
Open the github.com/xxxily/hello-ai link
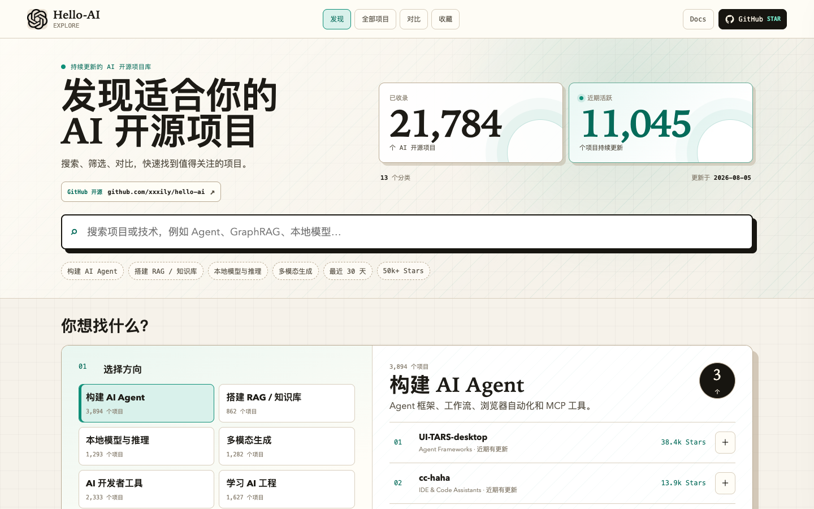click(x=141, y=192)
